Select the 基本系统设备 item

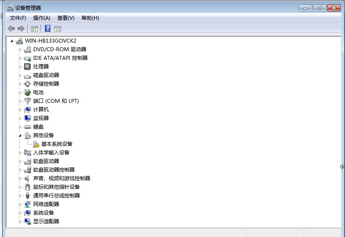(x=57, y=144)
